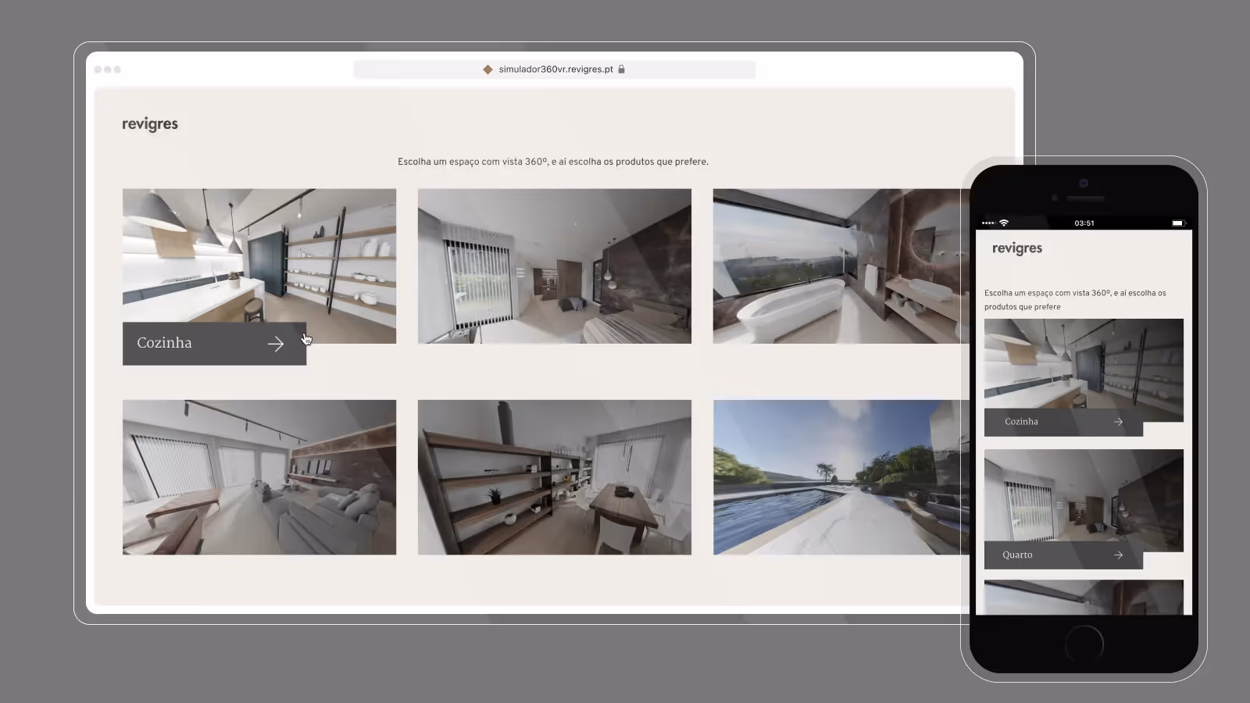Viewport: 1250px width, 703px height.
Task: Select the kitchen thumbnail in the browser window
Action: pos(259,255)
